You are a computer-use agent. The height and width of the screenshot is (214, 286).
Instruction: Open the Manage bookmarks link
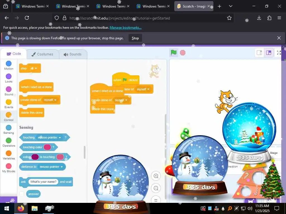coord(125,28)
